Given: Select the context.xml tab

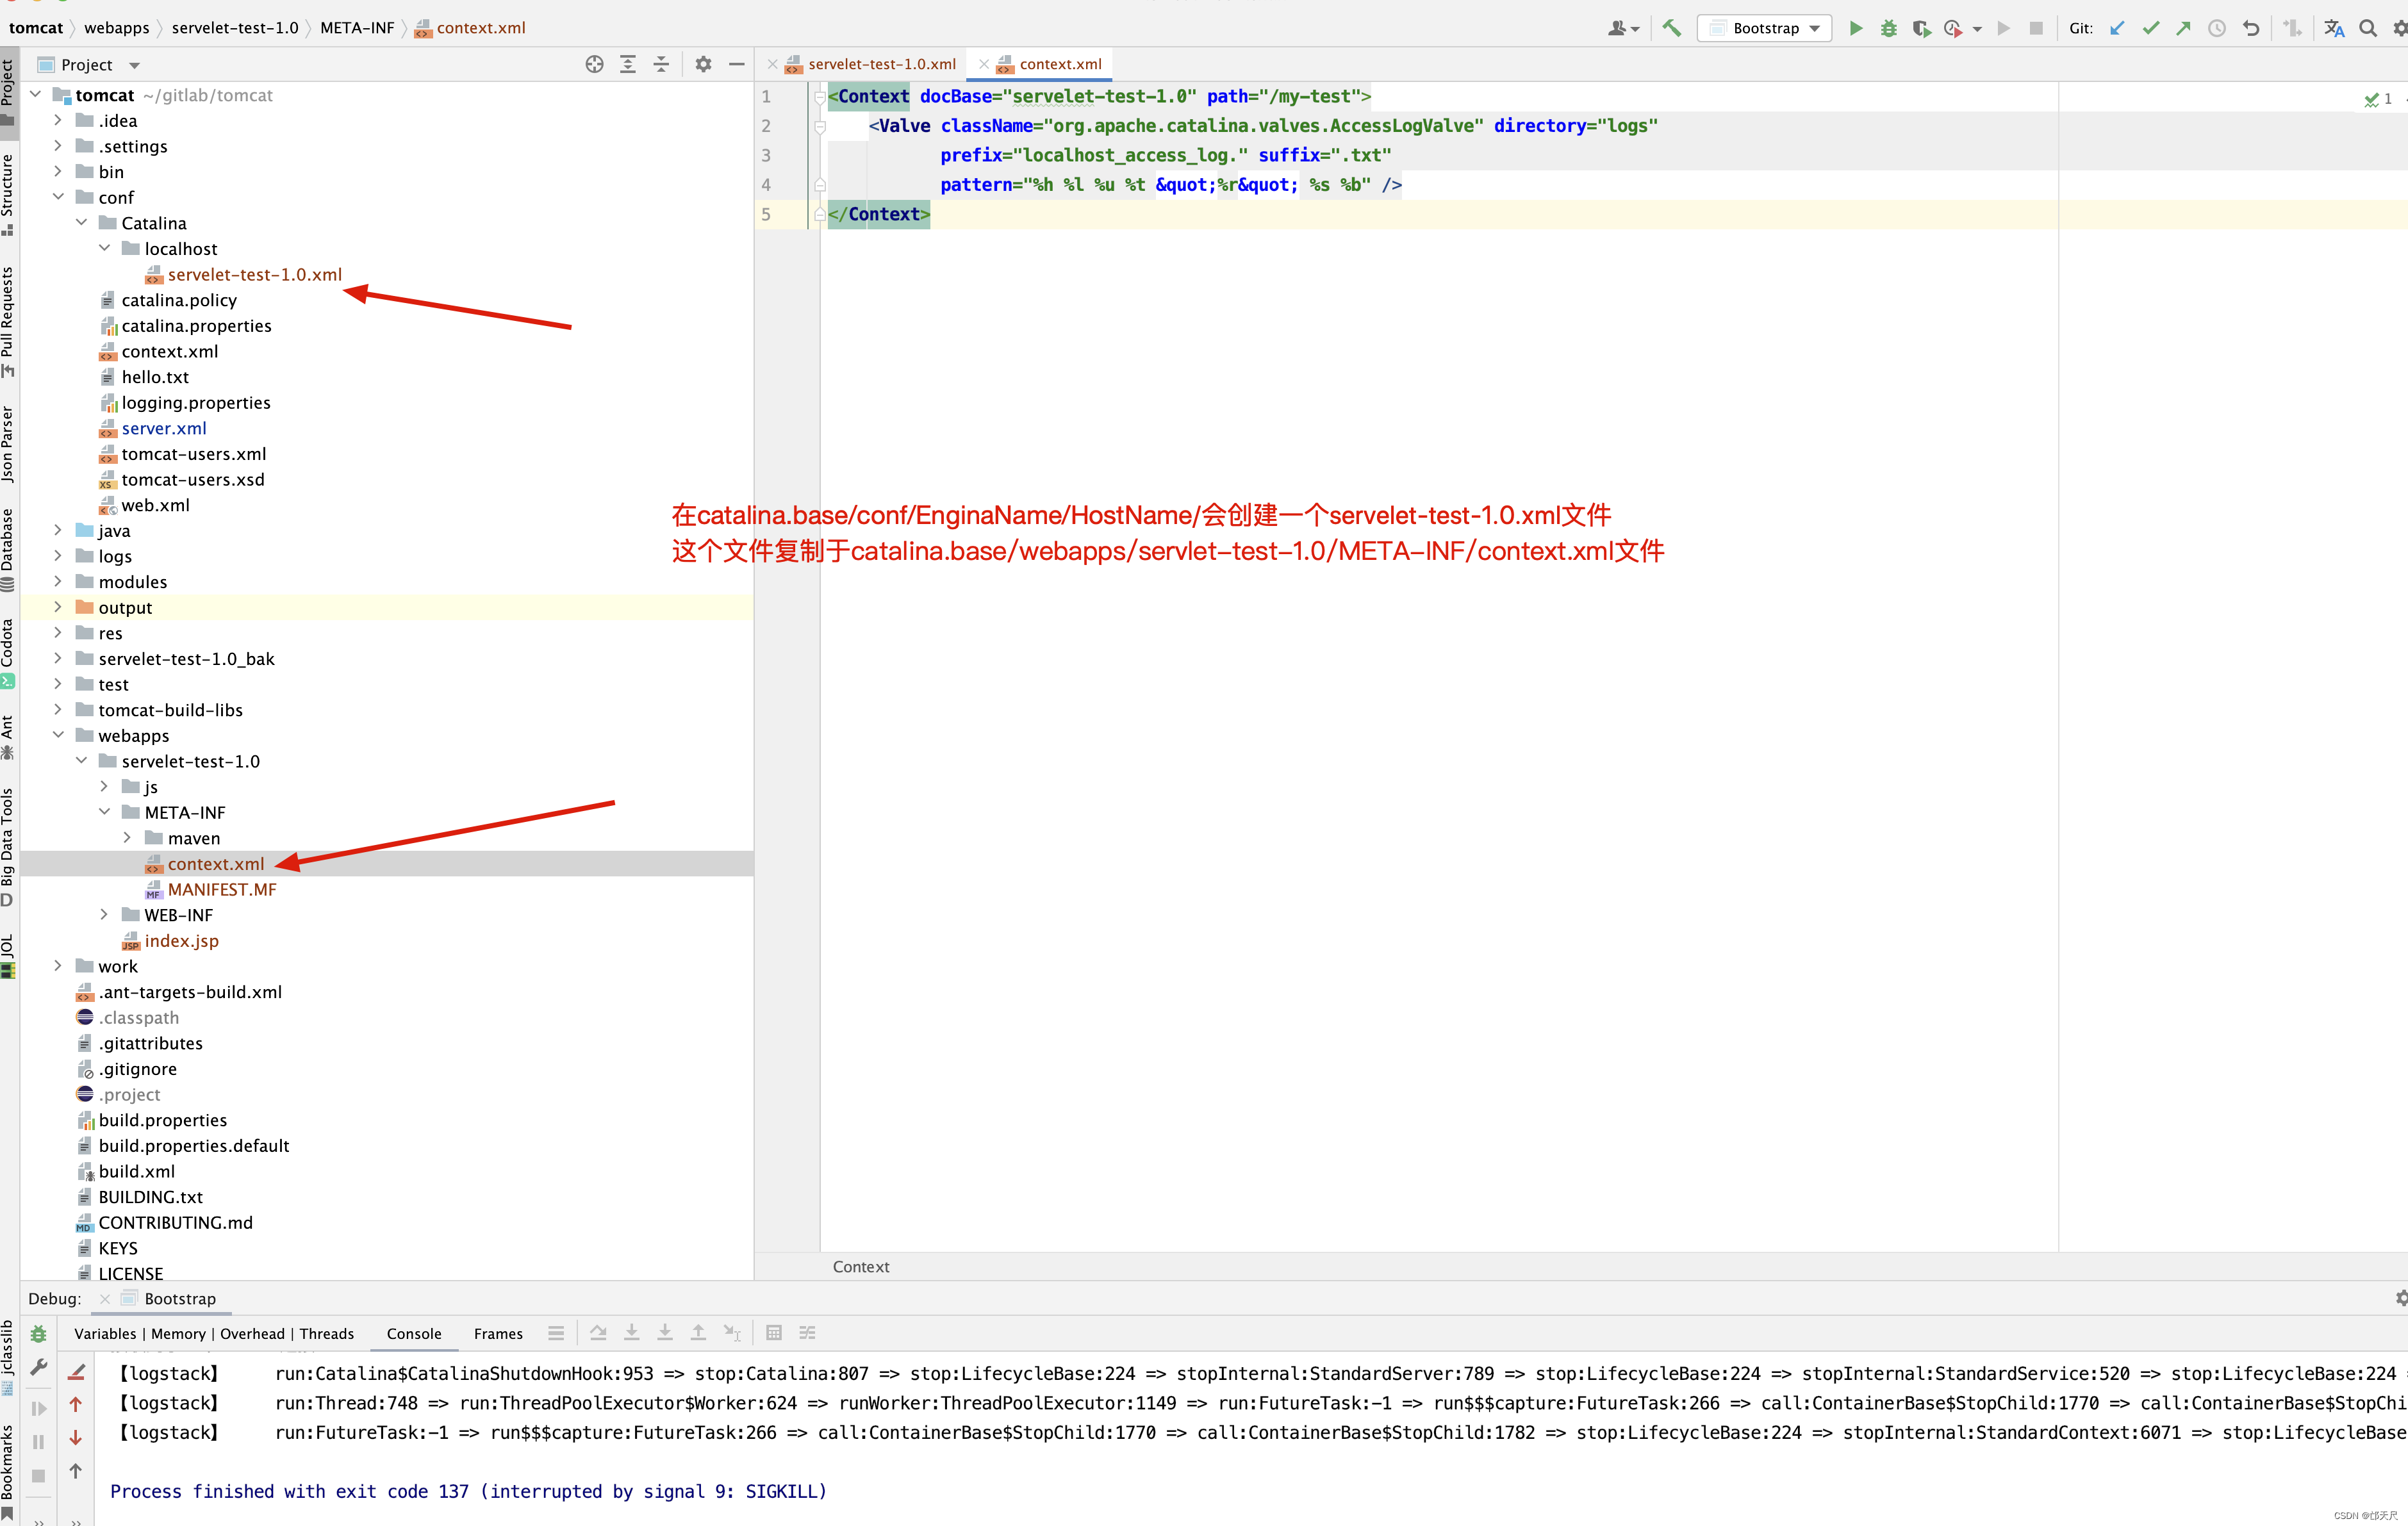Looking at the screenshot, I should coord(1055,63).
